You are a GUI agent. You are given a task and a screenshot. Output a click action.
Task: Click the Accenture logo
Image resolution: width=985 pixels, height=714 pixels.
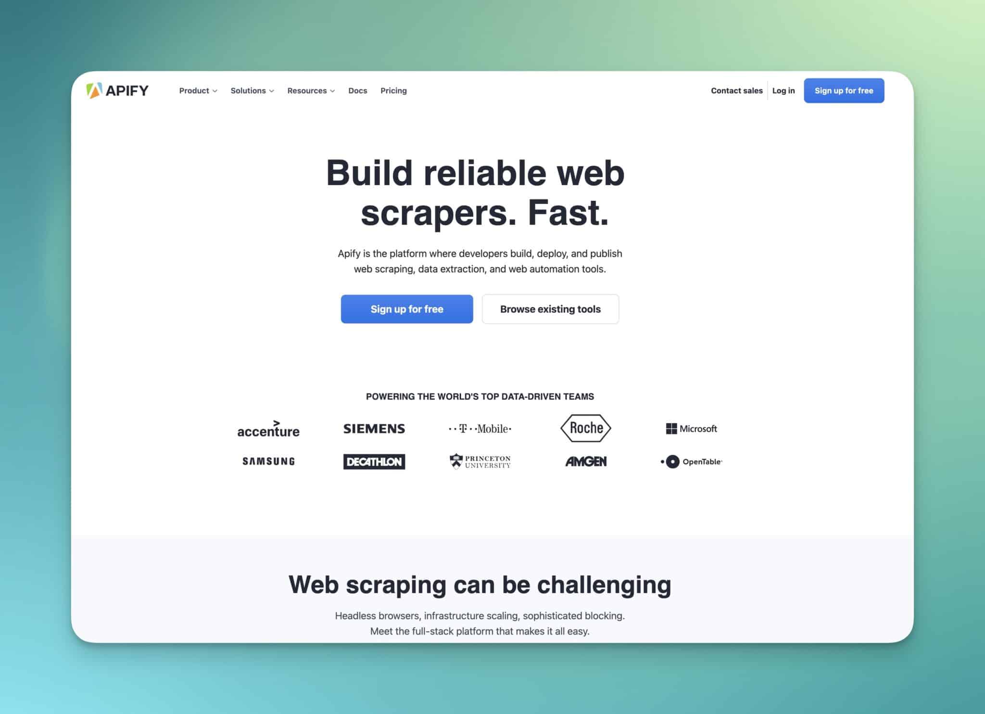(268, 429)
